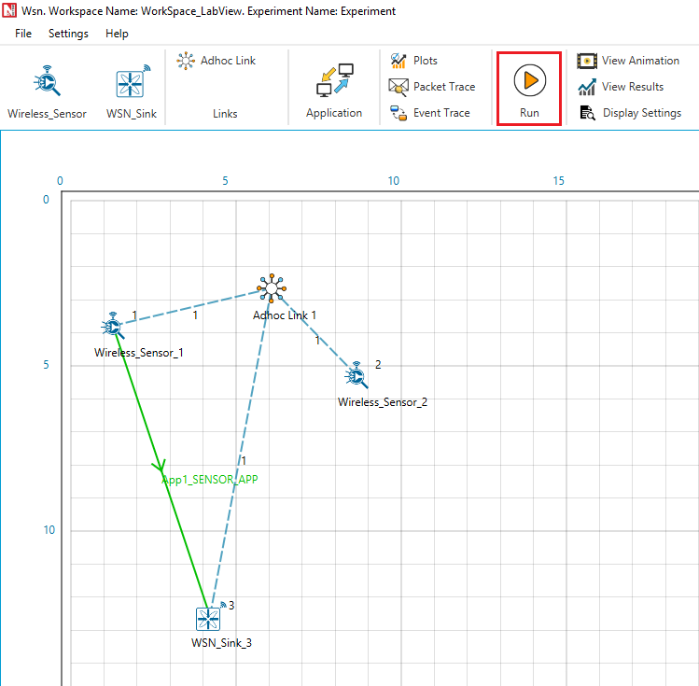Click the App1_SENSOR_APP label
Screen dimensions: 699x686
pos(210,480)
